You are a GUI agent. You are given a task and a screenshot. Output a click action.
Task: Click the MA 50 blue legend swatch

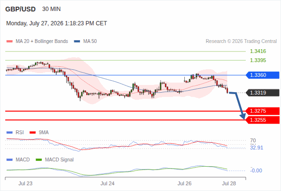(77, 42)
